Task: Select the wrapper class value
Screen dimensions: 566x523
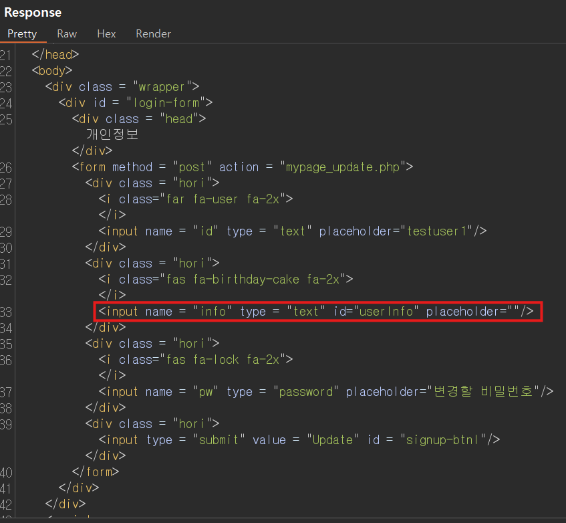Action: click(x=162, y=87)
